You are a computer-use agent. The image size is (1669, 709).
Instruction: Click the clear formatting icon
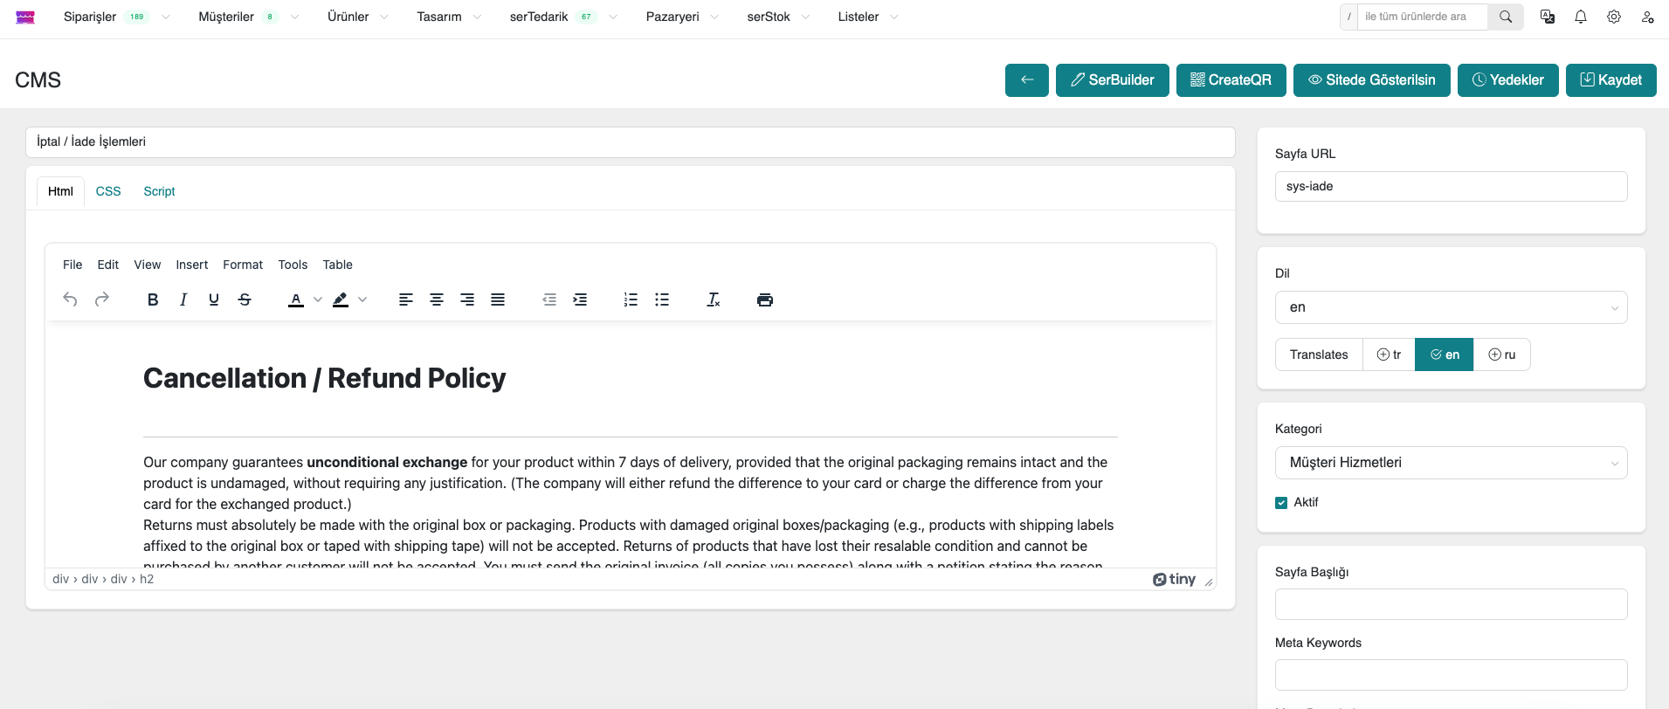[x=713, y=299]
